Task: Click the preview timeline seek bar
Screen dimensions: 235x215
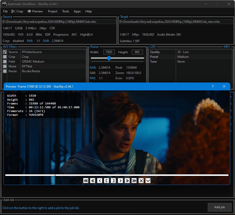Action: coord(117,175)
